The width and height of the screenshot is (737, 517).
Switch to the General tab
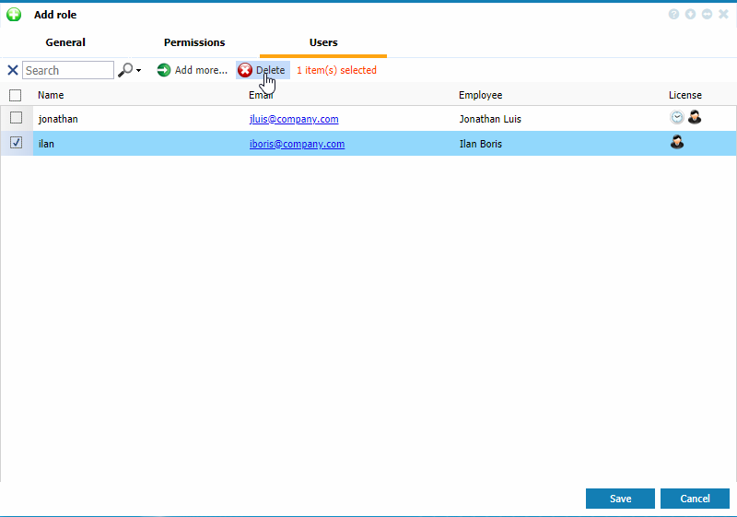coord(65,42)
